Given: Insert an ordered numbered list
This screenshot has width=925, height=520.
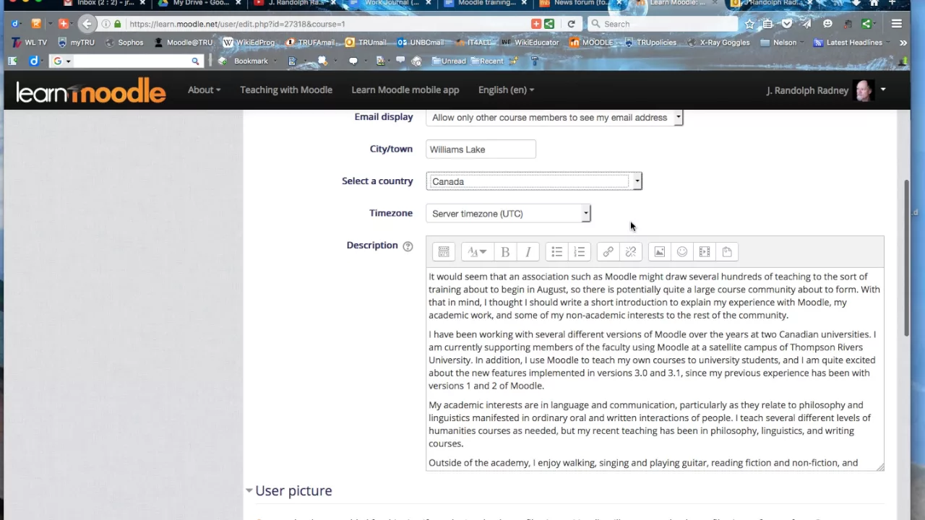Looking at the screenshot, I should [580, 252].
